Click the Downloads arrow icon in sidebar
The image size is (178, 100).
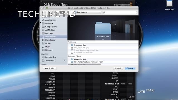tap(43, 40)
